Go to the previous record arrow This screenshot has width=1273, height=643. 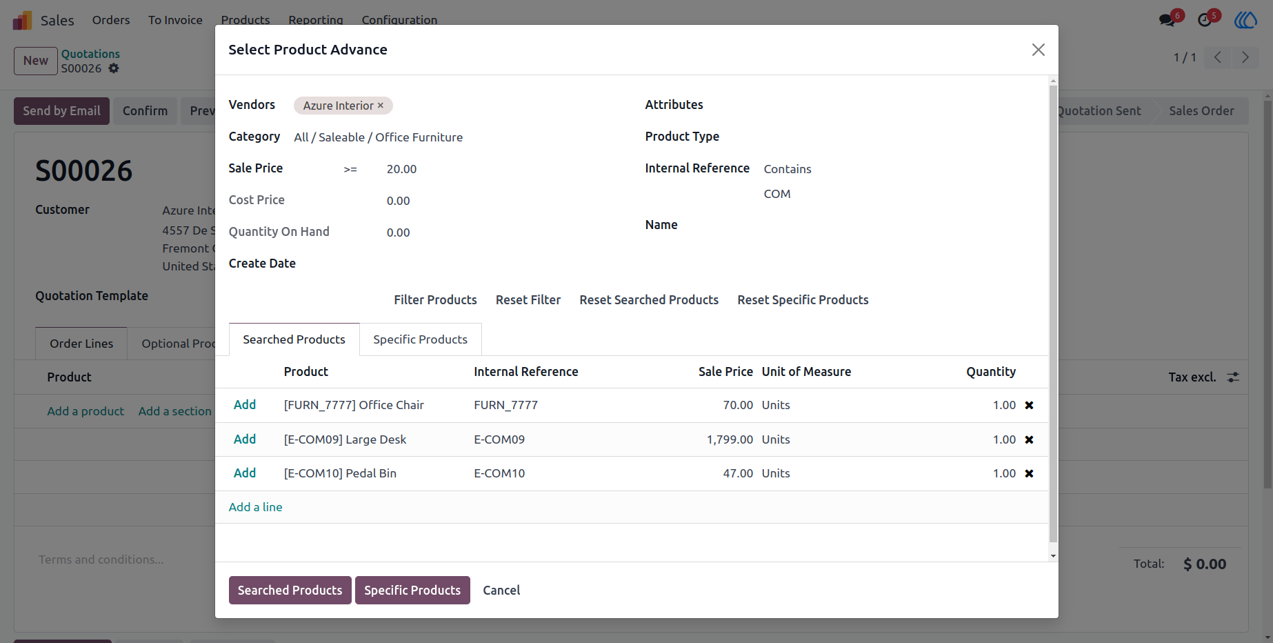1218,57
